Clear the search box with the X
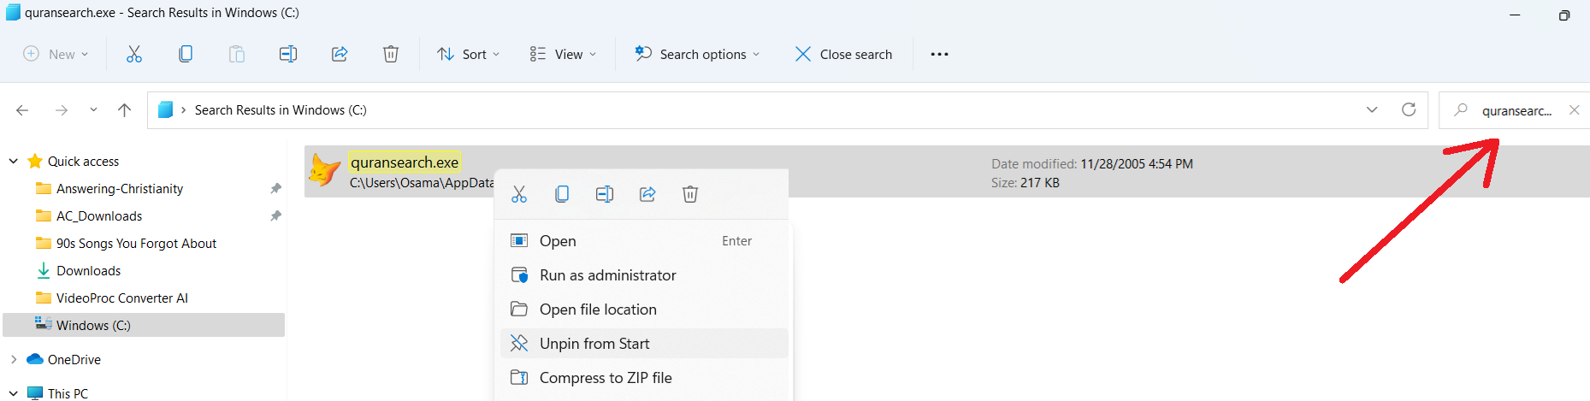This screenshot has width=1590, height=401. tap(1574, 110)
